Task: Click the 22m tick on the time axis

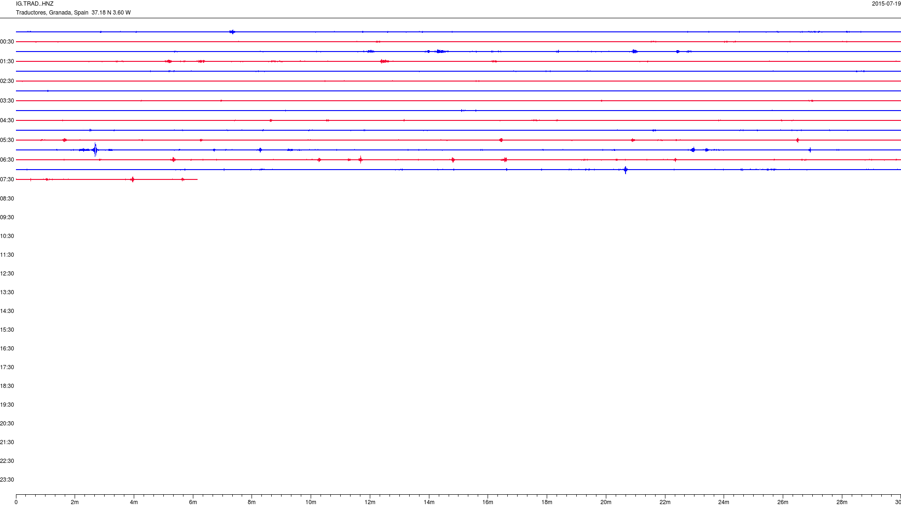Action: (665, 502)
